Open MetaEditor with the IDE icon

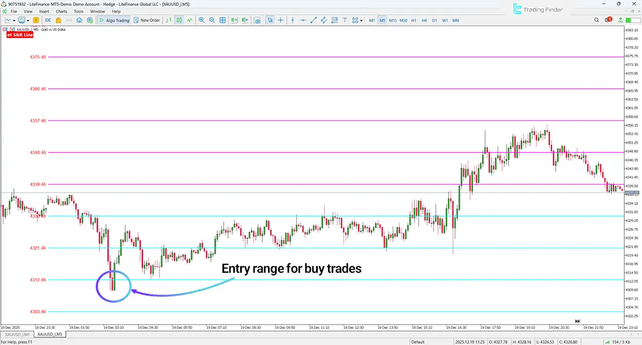pyautogui.click(x=48, y=20)
